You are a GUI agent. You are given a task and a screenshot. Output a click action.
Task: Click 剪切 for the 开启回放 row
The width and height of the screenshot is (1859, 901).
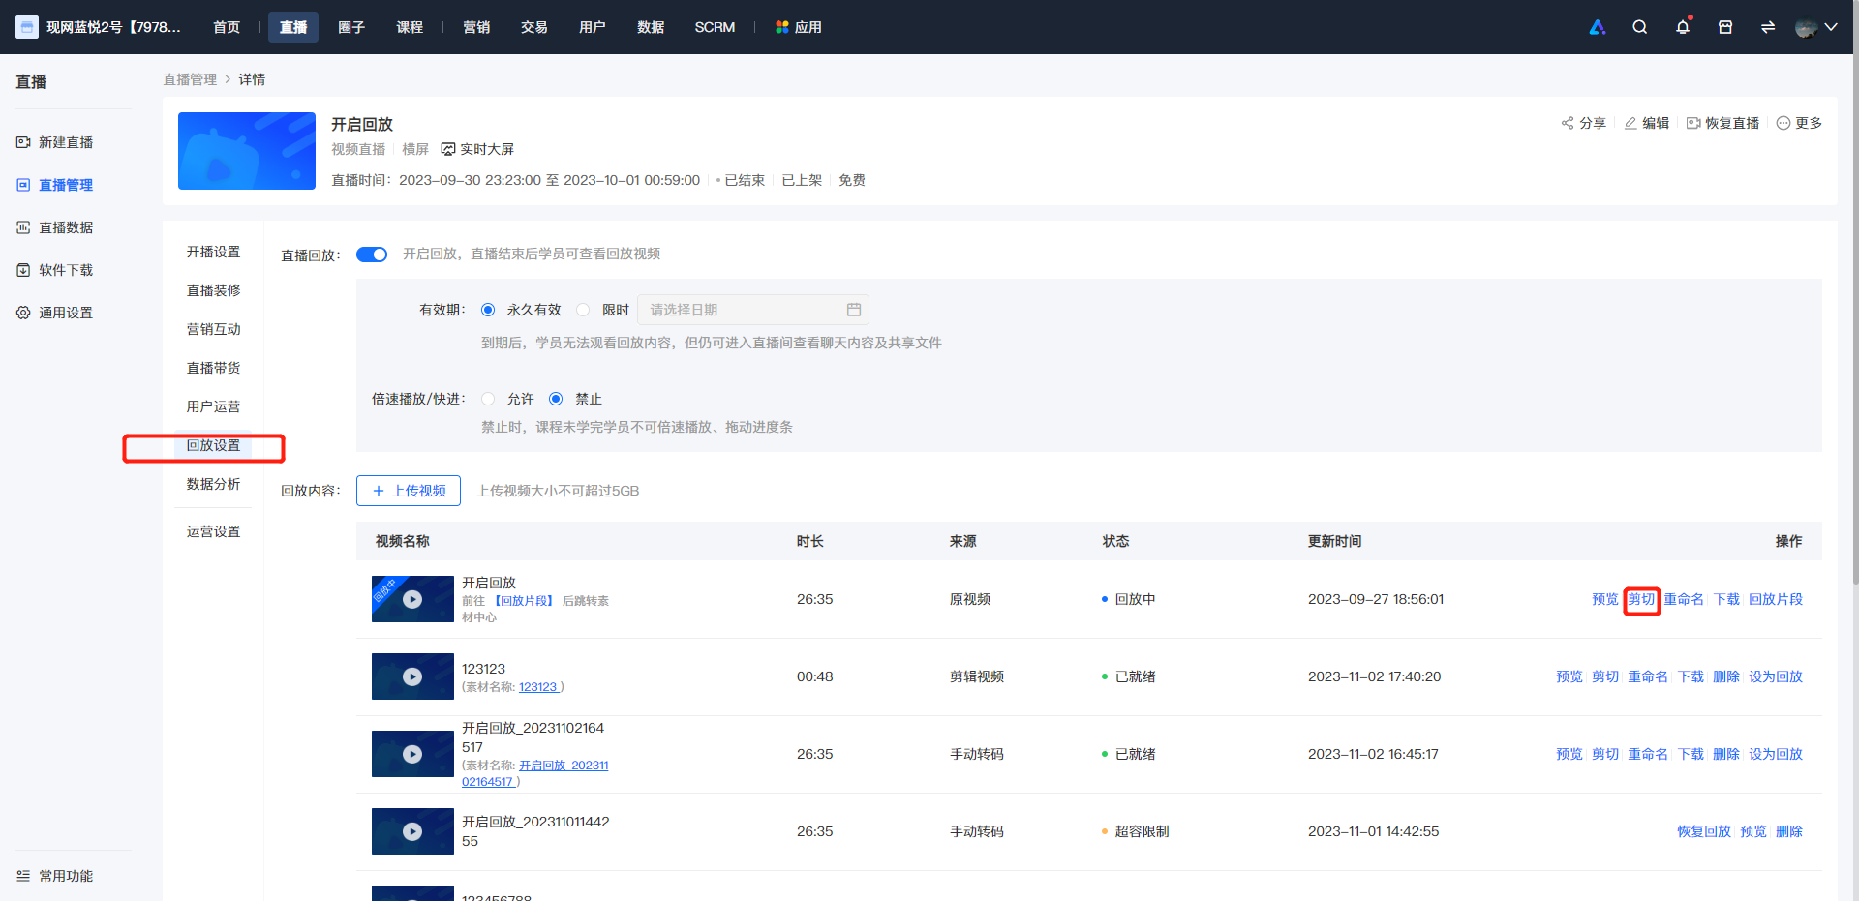click(1641, 599)
